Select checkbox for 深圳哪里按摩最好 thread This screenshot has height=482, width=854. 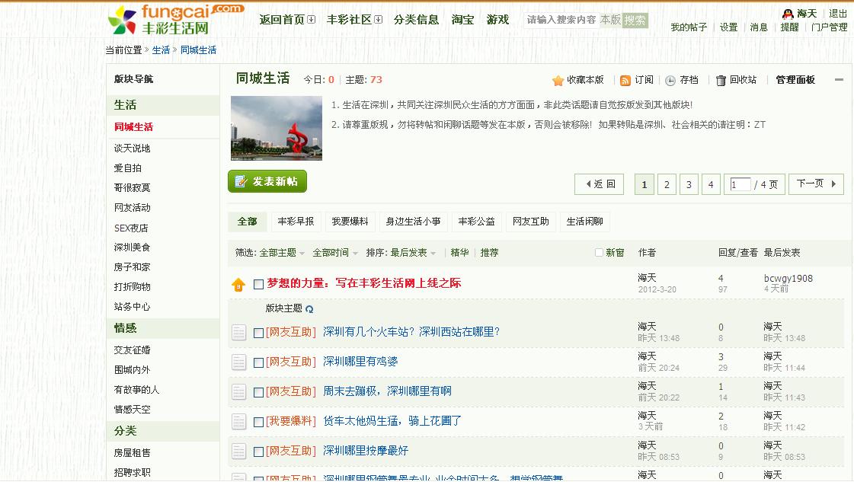(259, 452)
